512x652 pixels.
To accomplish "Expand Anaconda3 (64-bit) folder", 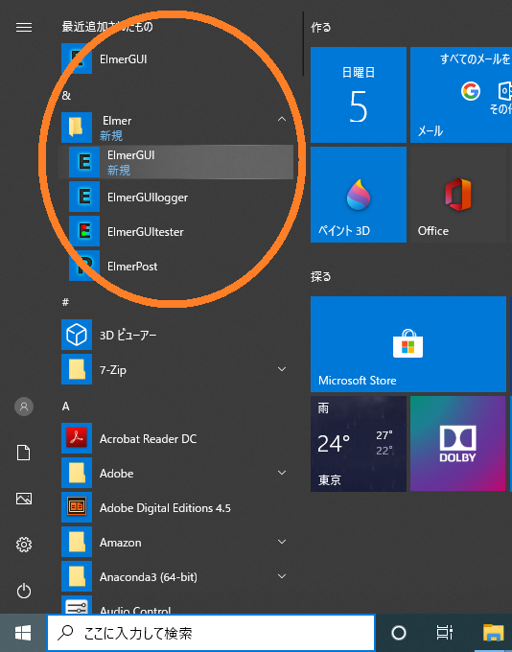I will coord(176,577).
